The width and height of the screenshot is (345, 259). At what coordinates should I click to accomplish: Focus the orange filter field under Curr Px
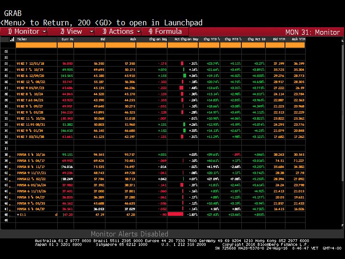tap(65, 45)
